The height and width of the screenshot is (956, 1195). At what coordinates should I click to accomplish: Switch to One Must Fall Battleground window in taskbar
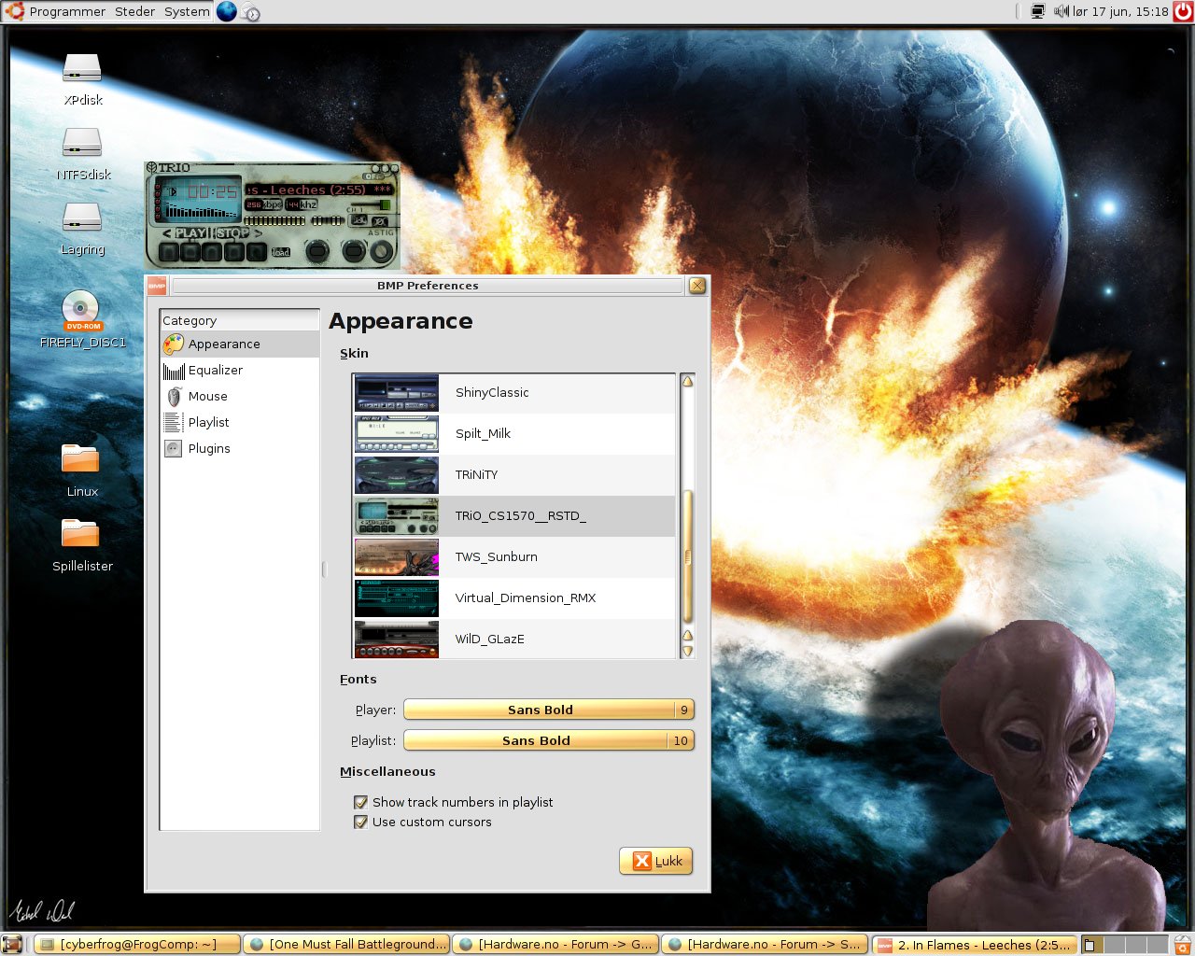(x=346, y=944)
